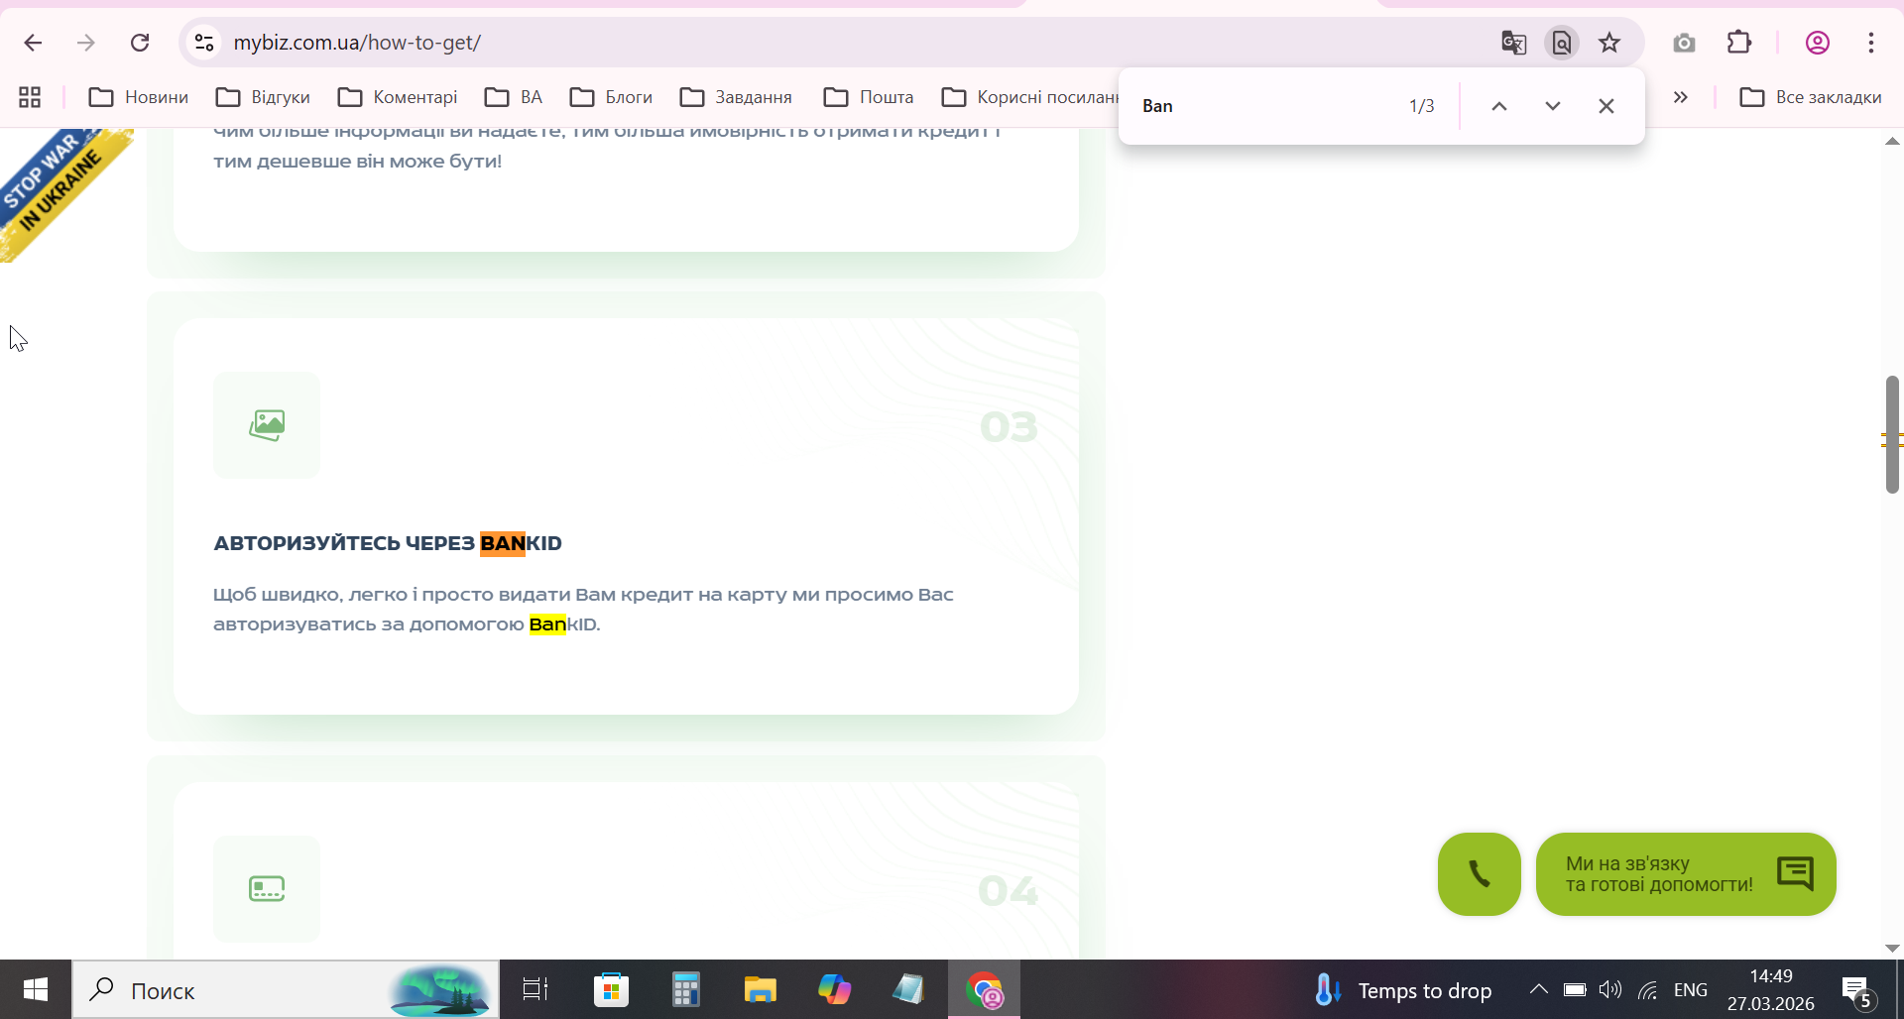
Task: Click the taskbar Поиск search box
Action: 286,989
